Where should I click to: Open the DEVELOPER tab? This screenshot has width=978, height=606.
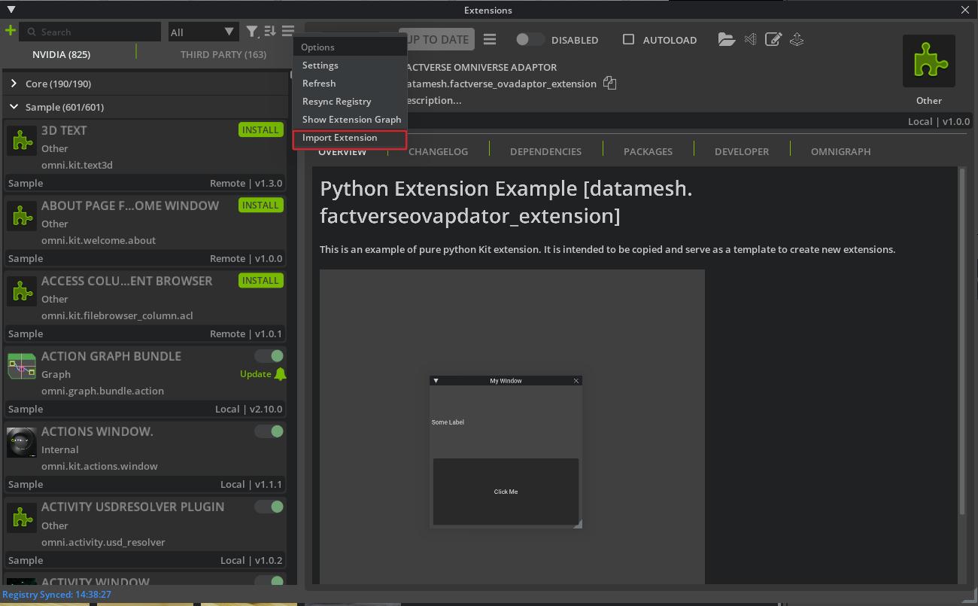click(742, 151)
